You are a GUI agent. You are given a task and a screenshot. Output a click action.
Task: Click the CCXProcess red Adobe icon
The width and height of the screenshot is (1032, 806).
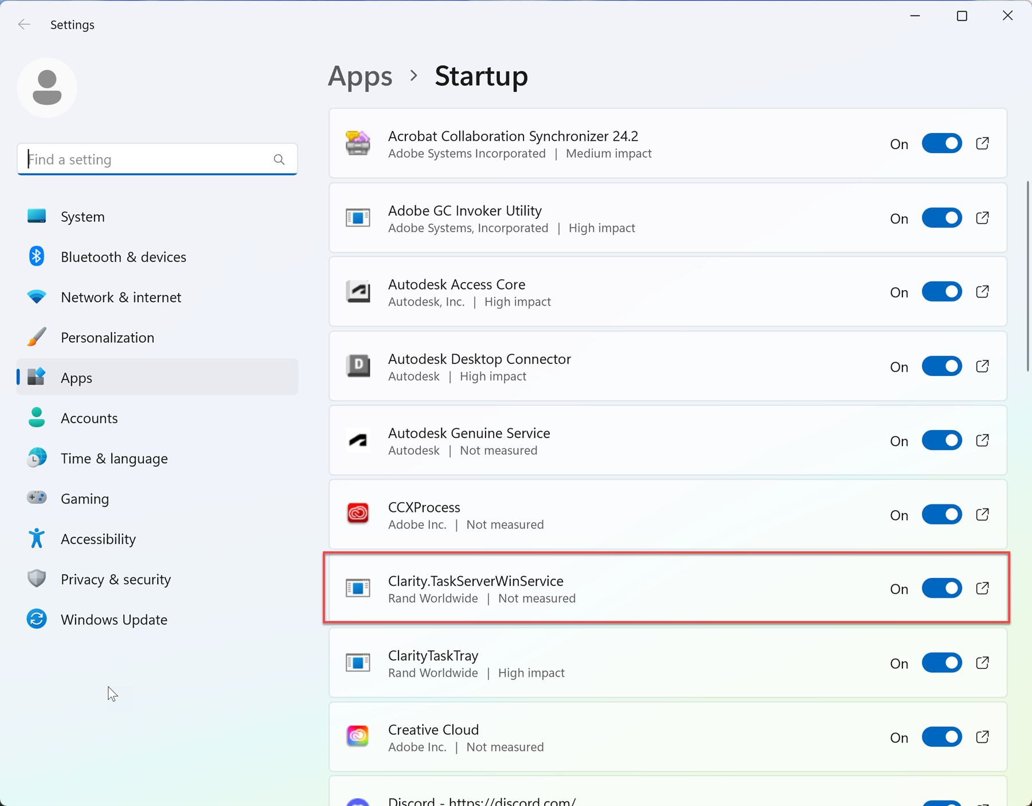point(358,514)
